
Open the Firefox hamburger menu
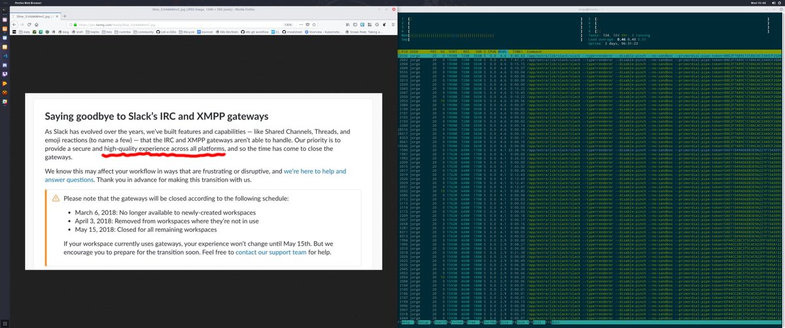click(387, 24)
